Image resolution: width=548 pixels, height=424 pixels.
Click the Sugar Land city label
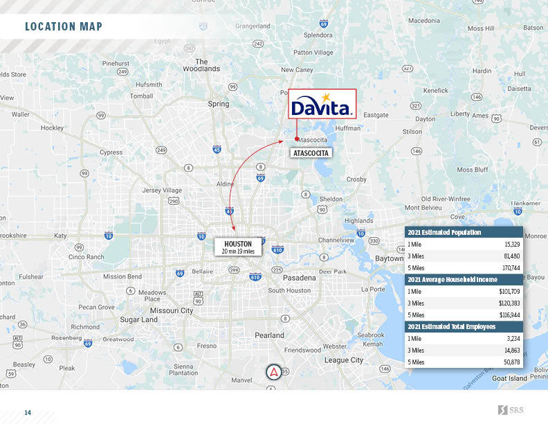(x=139, y=320)
